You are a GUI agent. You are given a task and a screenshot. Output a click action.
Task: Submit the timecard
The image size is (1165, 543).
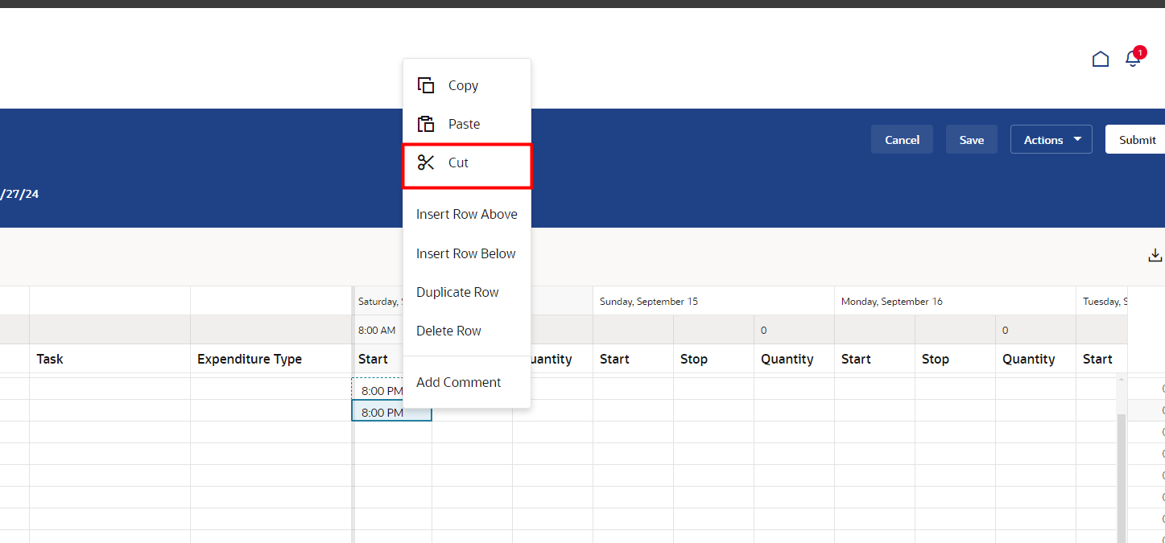click(x=1137, y=139)
